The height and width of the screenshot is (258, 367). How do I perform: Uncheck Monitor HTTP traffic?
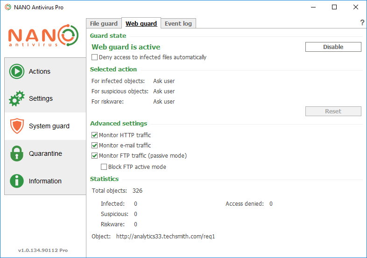click(x=95, y=135)
